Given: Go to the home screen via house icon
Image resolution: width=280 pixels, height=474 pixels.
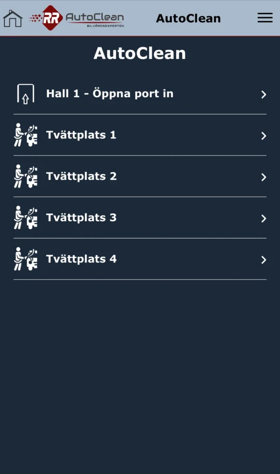Looking at the screenshot, I should pyautogui.click(x=12, y=18).
